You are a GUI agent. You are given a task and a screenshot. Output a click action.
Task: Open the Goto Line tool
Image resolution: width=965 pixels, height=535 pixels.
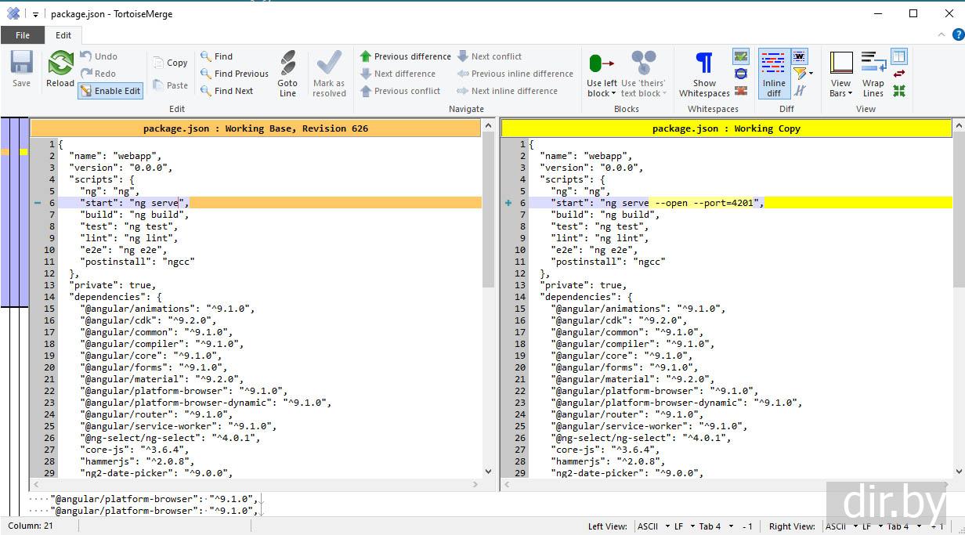287,74
